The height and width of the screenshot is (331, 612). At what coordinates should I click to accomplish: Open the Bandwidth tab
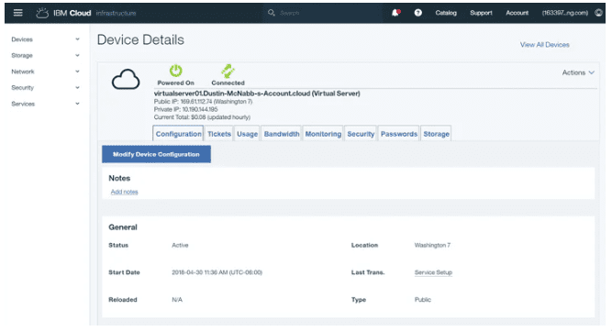click(x=282, y=134)
